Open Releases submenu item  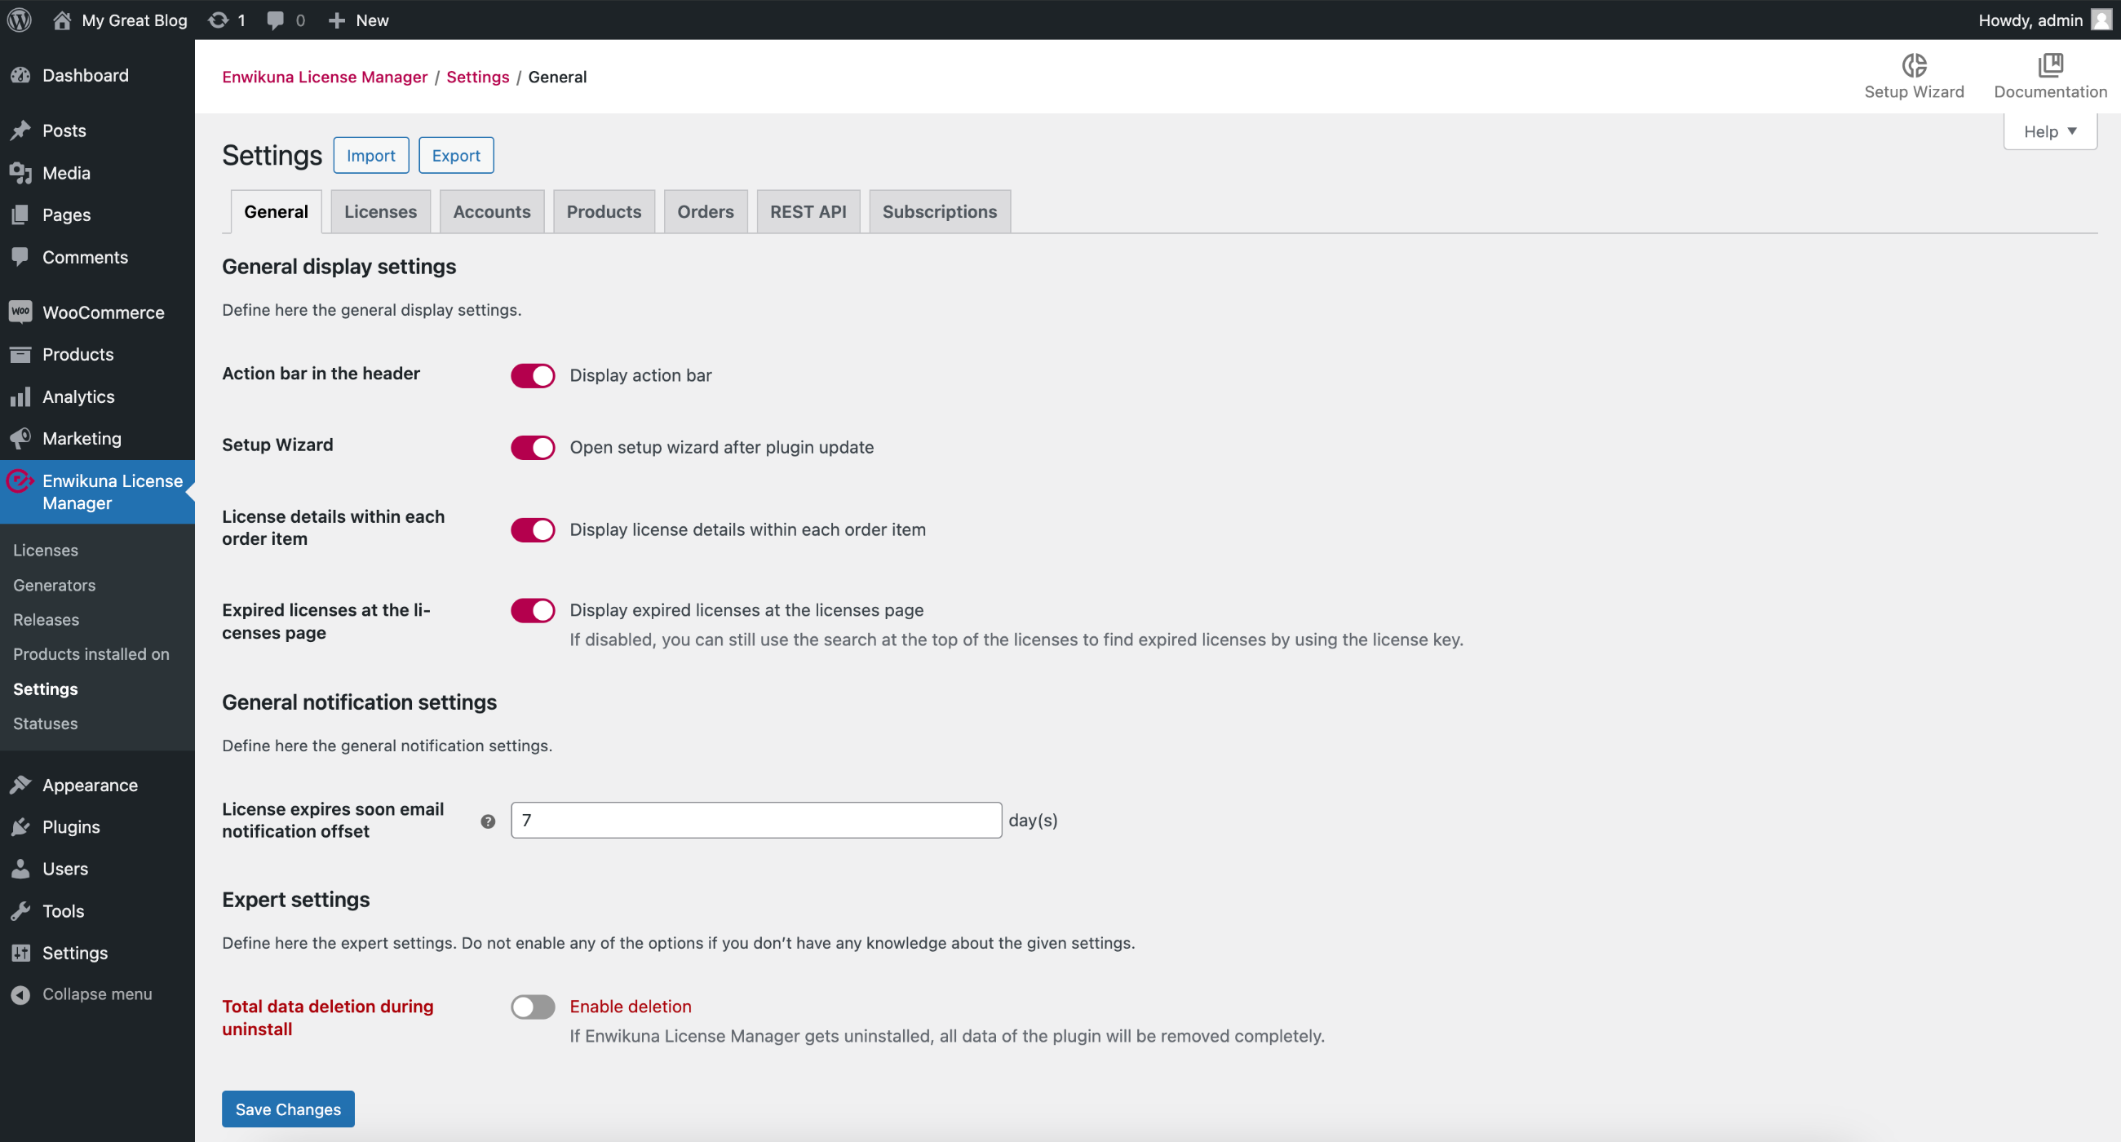tap(46, 619)
